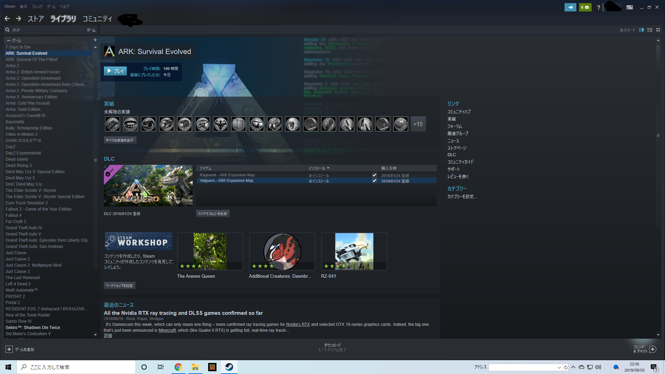Show hidden system tray icons

point(573,367)
